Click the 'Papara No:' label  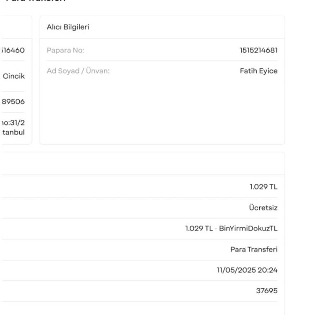65,50
